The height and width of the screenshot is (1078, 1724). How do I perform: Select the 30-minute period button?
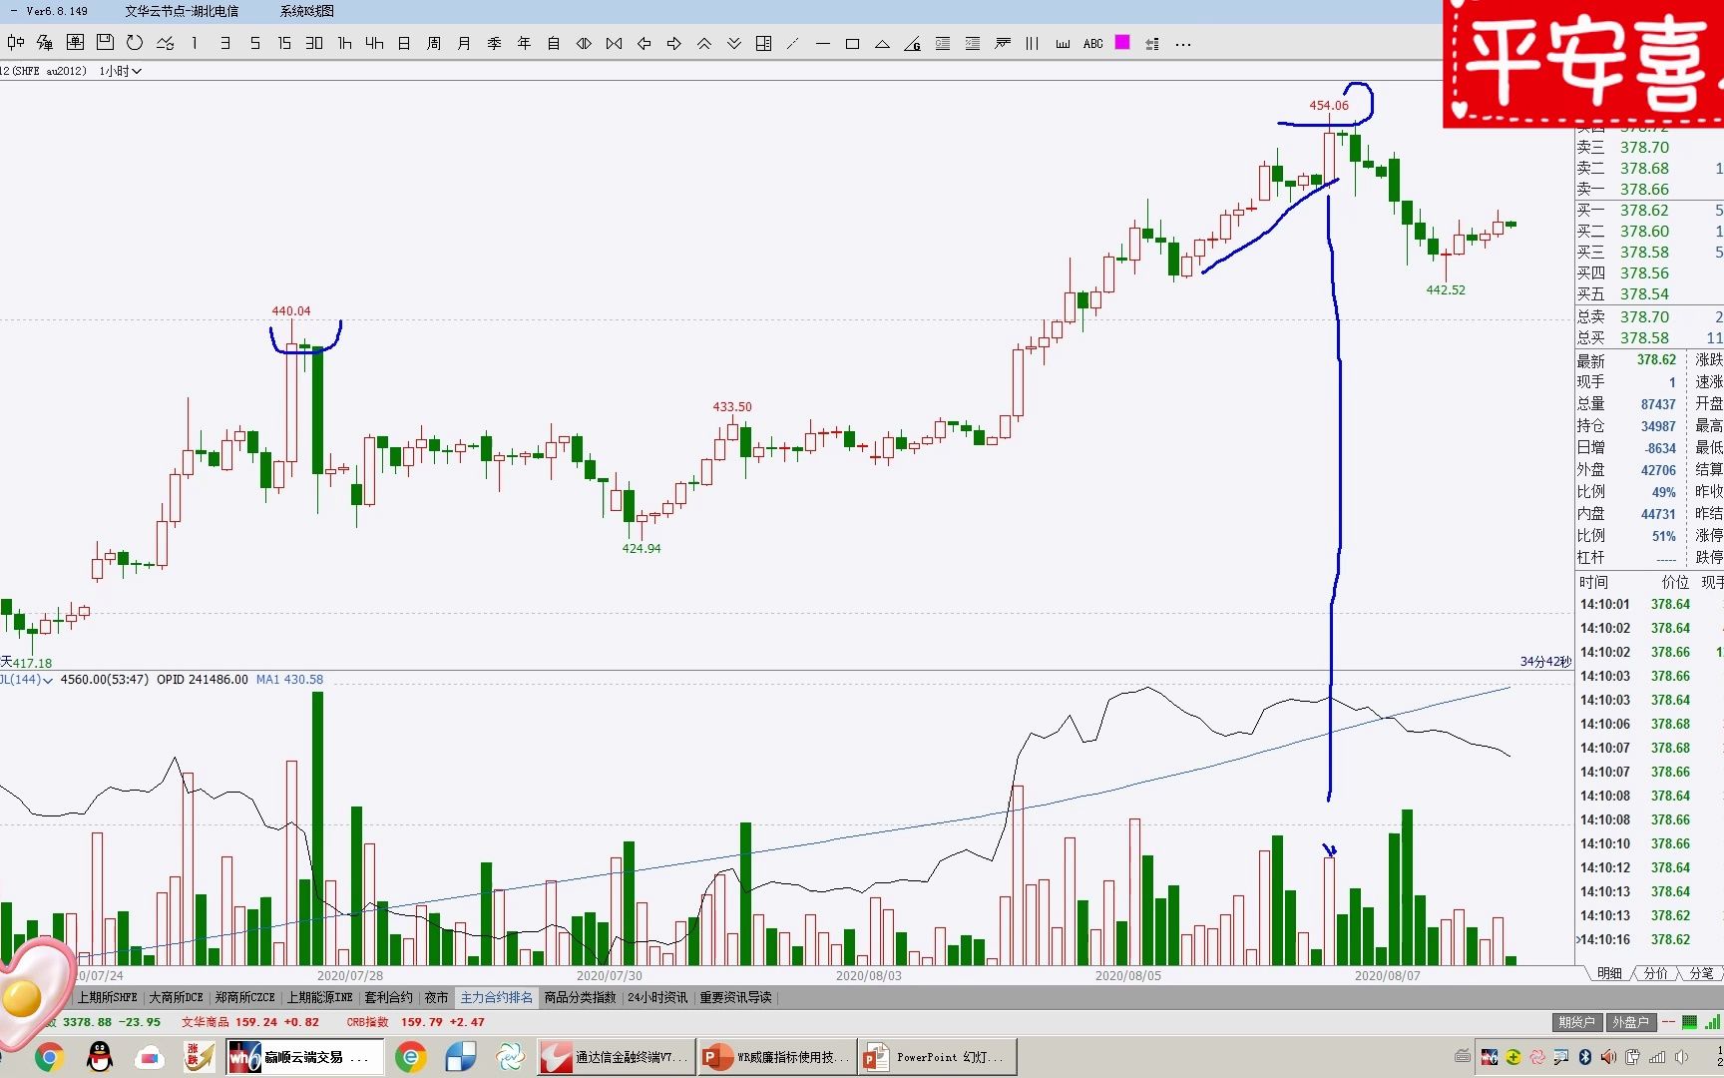[x=314, y=43]
